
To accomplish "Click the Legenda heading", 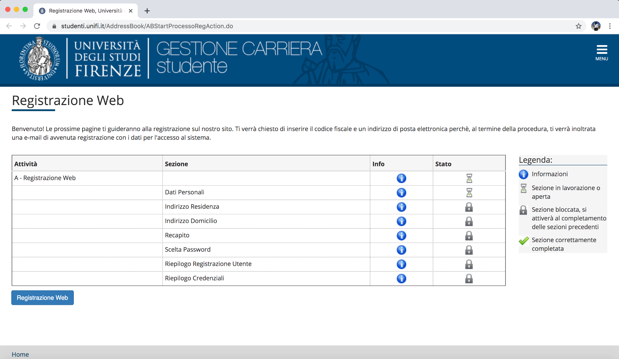I will [535, 160].
